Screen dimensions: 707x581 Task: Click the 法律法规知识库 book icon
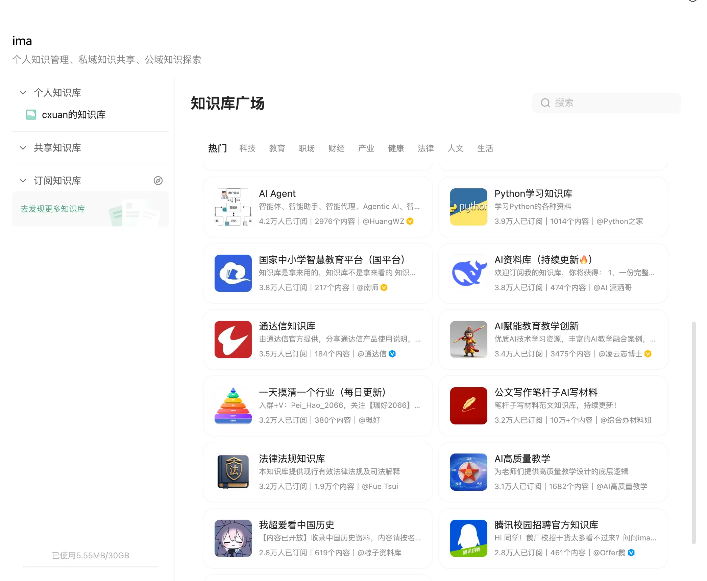[x=233, y=472]
